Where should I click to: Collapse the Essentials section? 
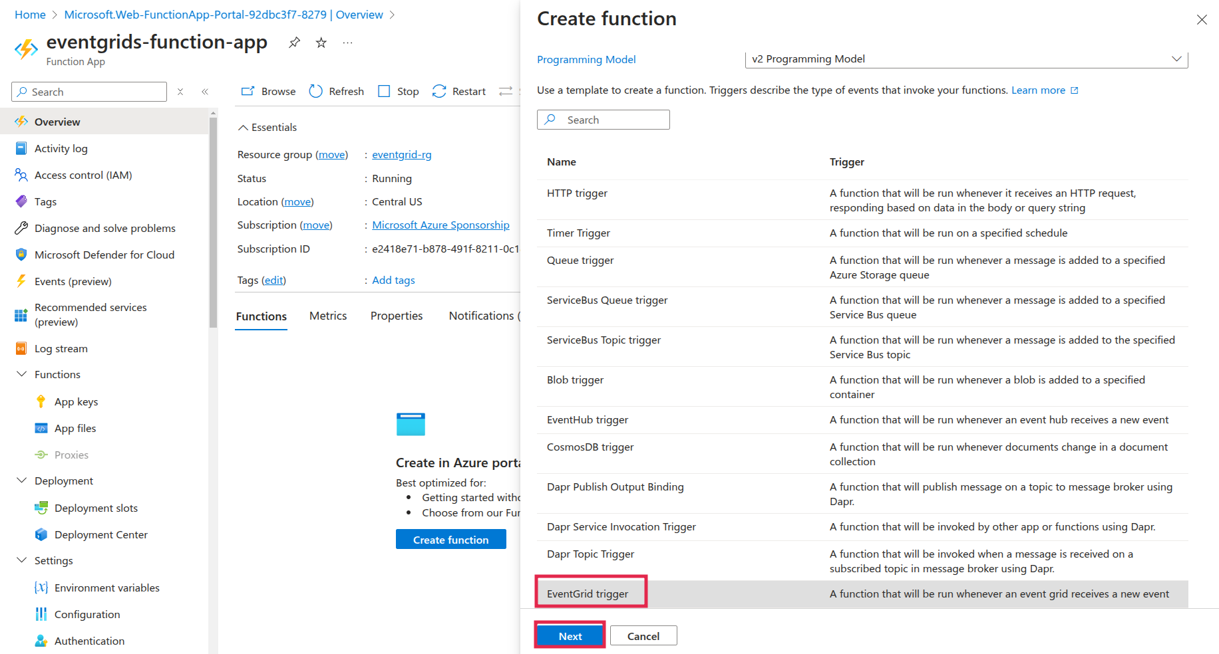tap(244, 127)
